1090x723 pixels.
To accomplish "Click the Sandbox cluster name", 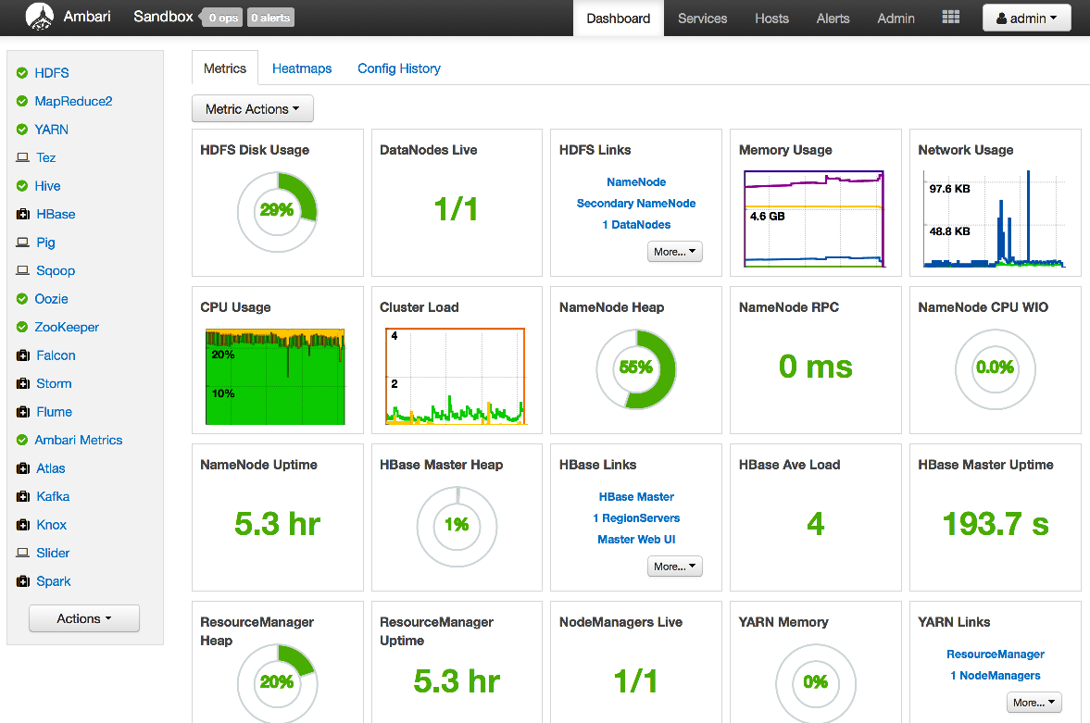I will [163, 17].
